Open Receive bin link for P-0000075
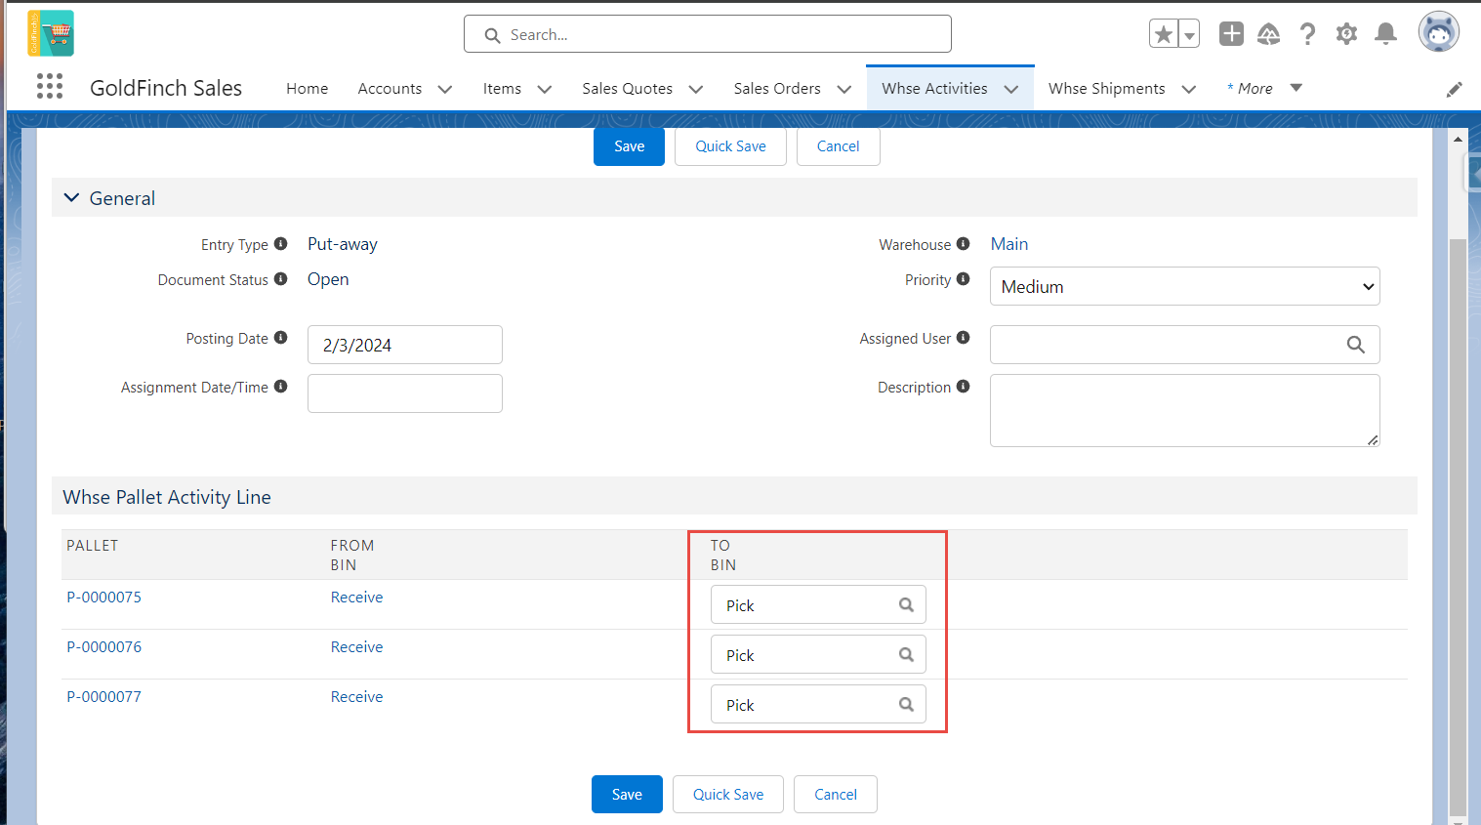 pyautogui.click(x=356, y=597)
